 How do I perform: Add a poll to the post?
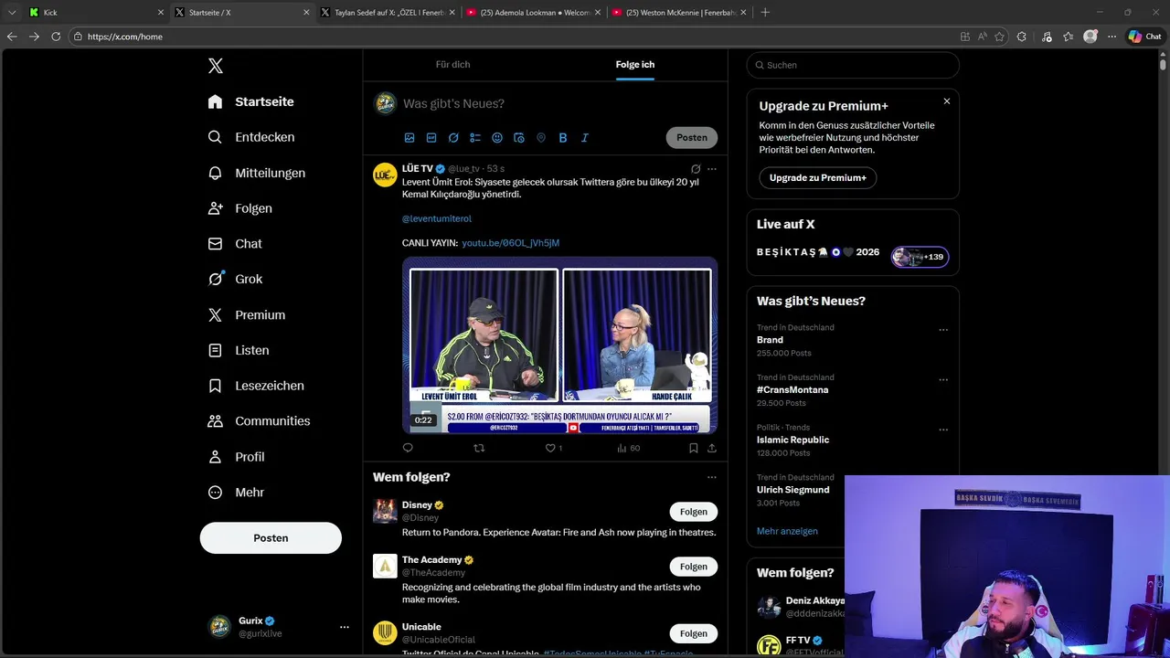click(475, 138)
